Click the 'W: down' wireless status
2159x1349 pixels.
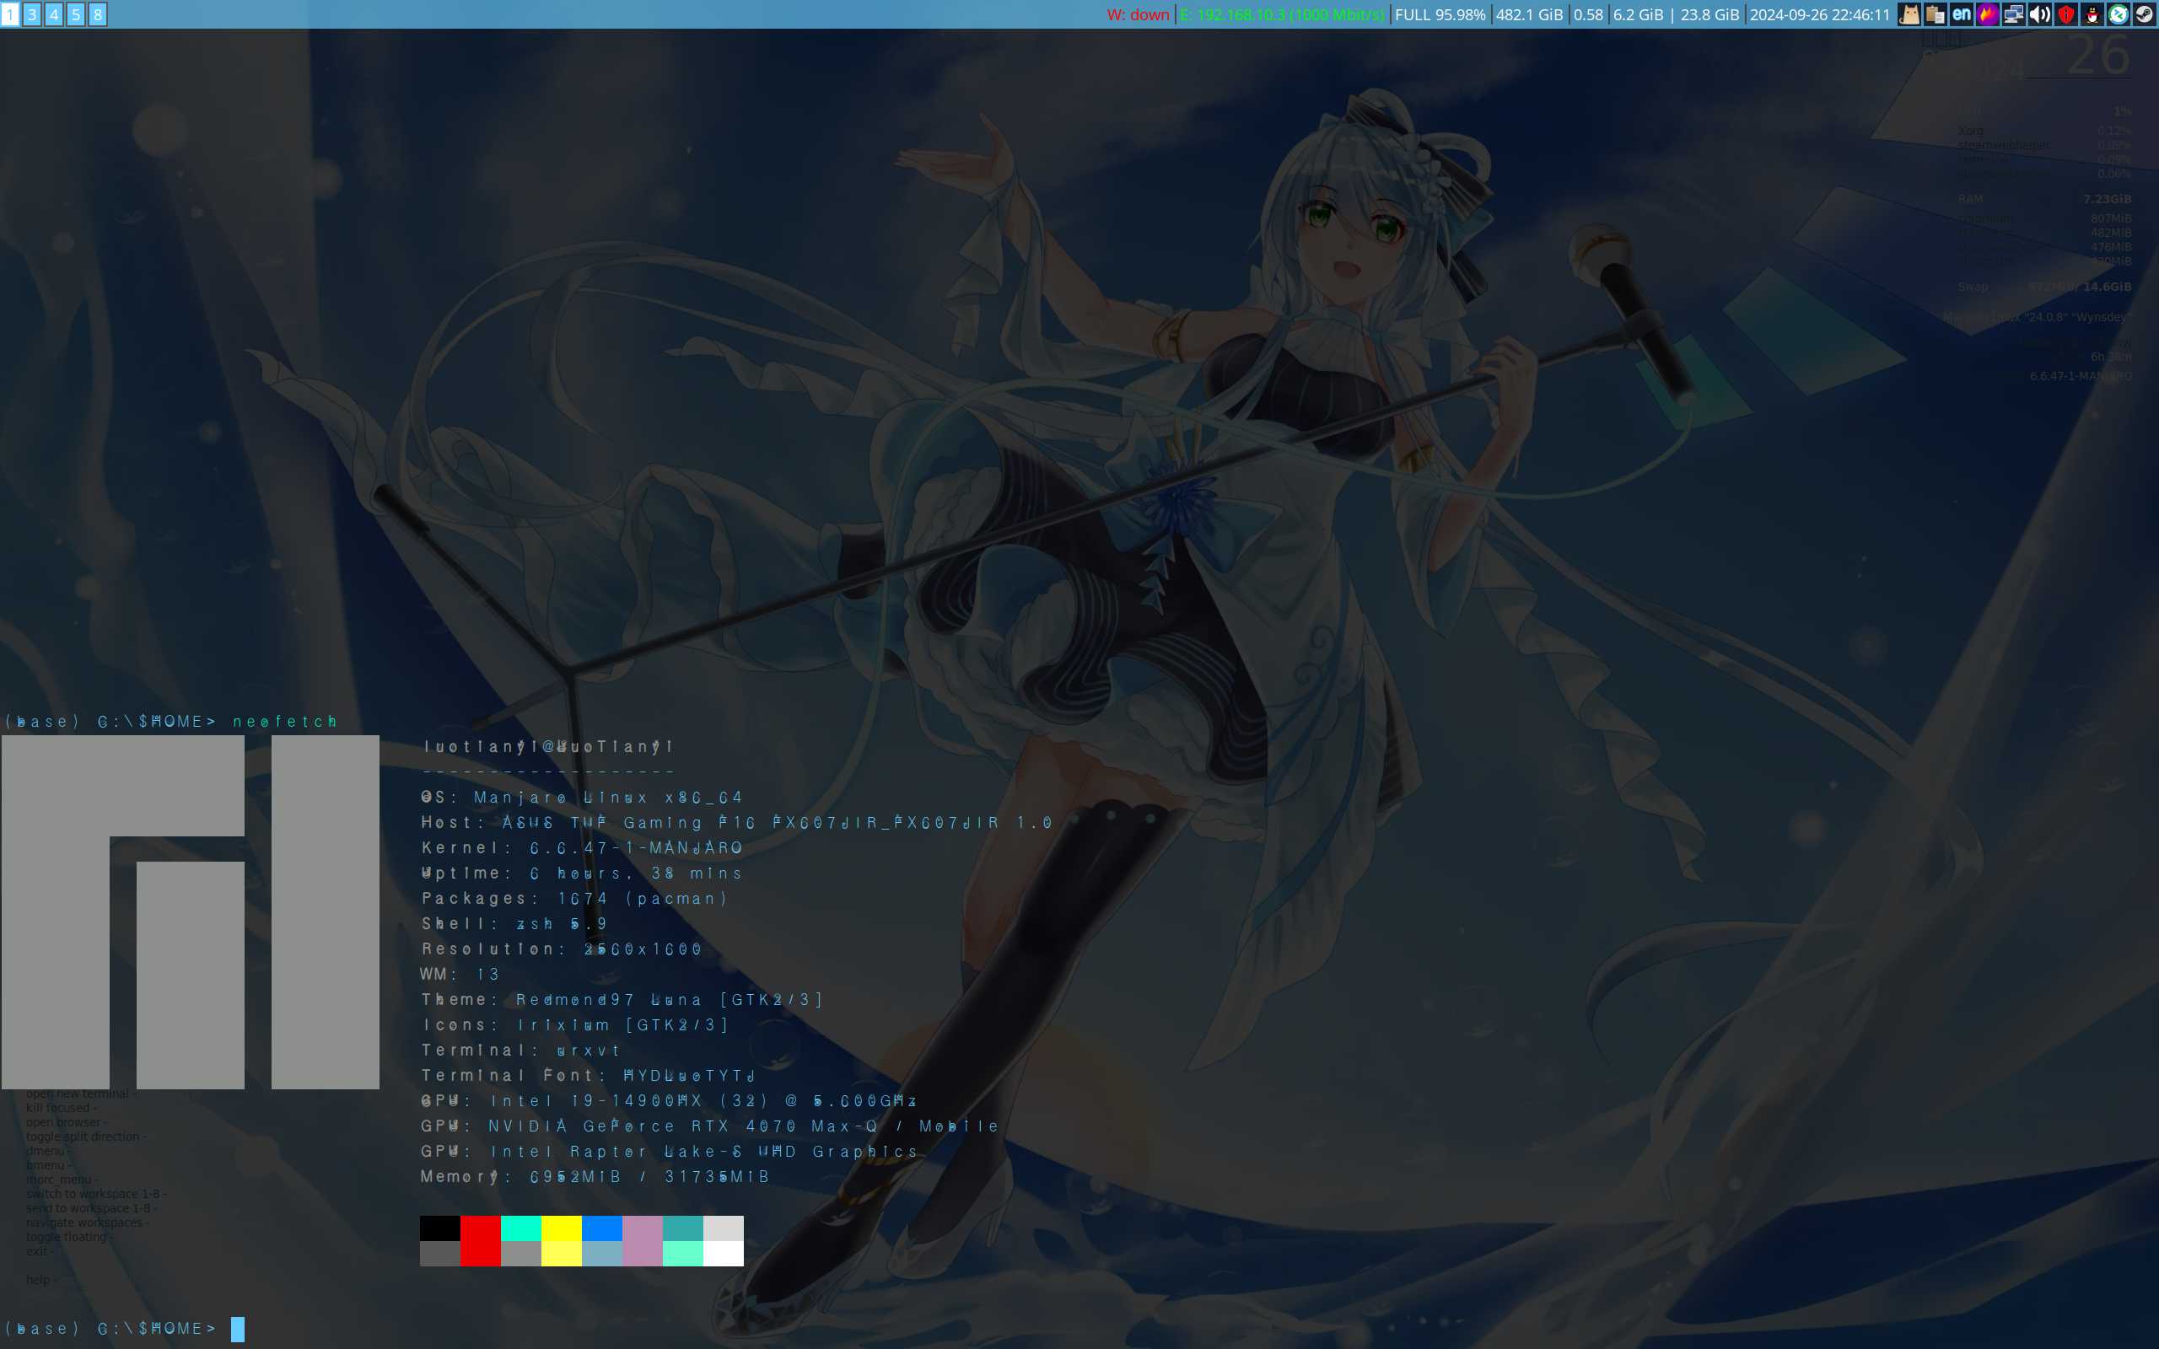click(x=1138, y=14)
